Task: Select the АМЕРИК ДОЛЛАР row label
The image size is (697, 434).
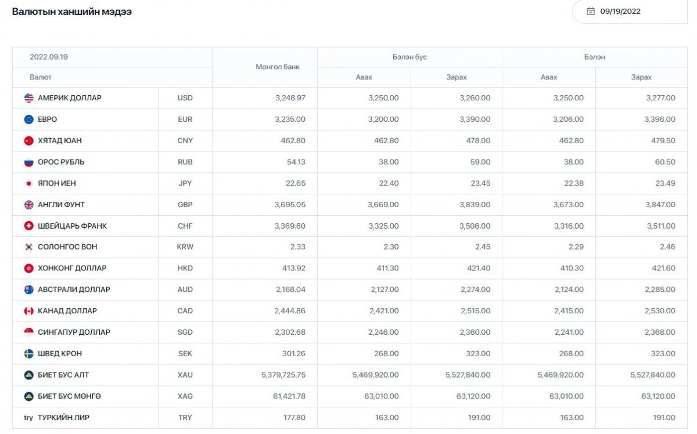Action: coord(70,98)
